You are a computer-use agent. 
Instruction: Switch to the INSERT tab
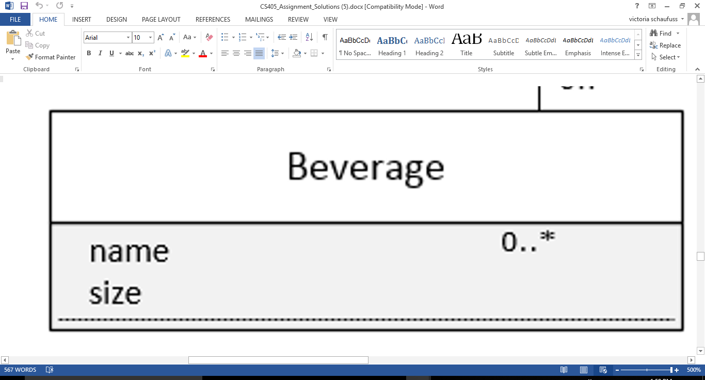tap(82, 20)
